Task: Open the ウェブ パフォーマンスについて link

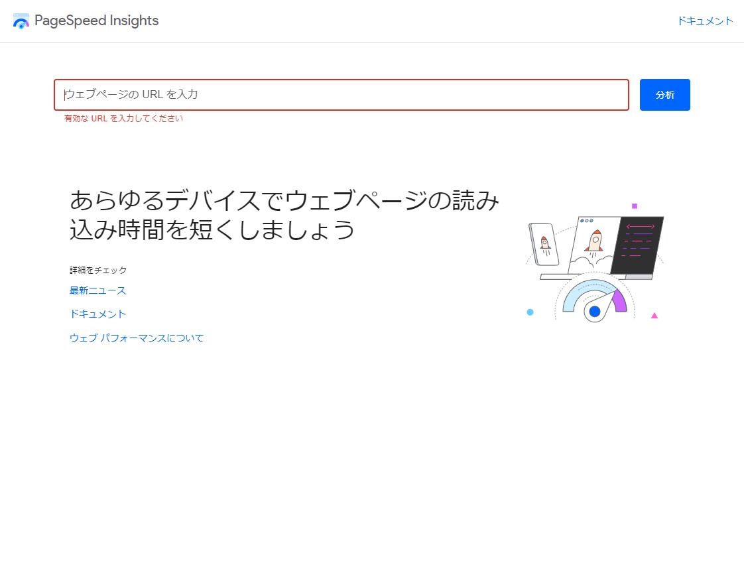Action: click(x=137, y=338)
